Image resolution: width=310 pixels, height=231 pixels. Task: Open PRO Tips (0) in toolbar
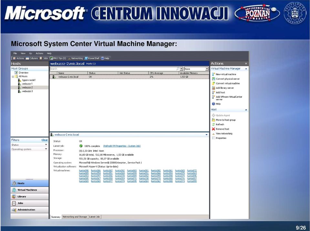(x=58, y=58)
